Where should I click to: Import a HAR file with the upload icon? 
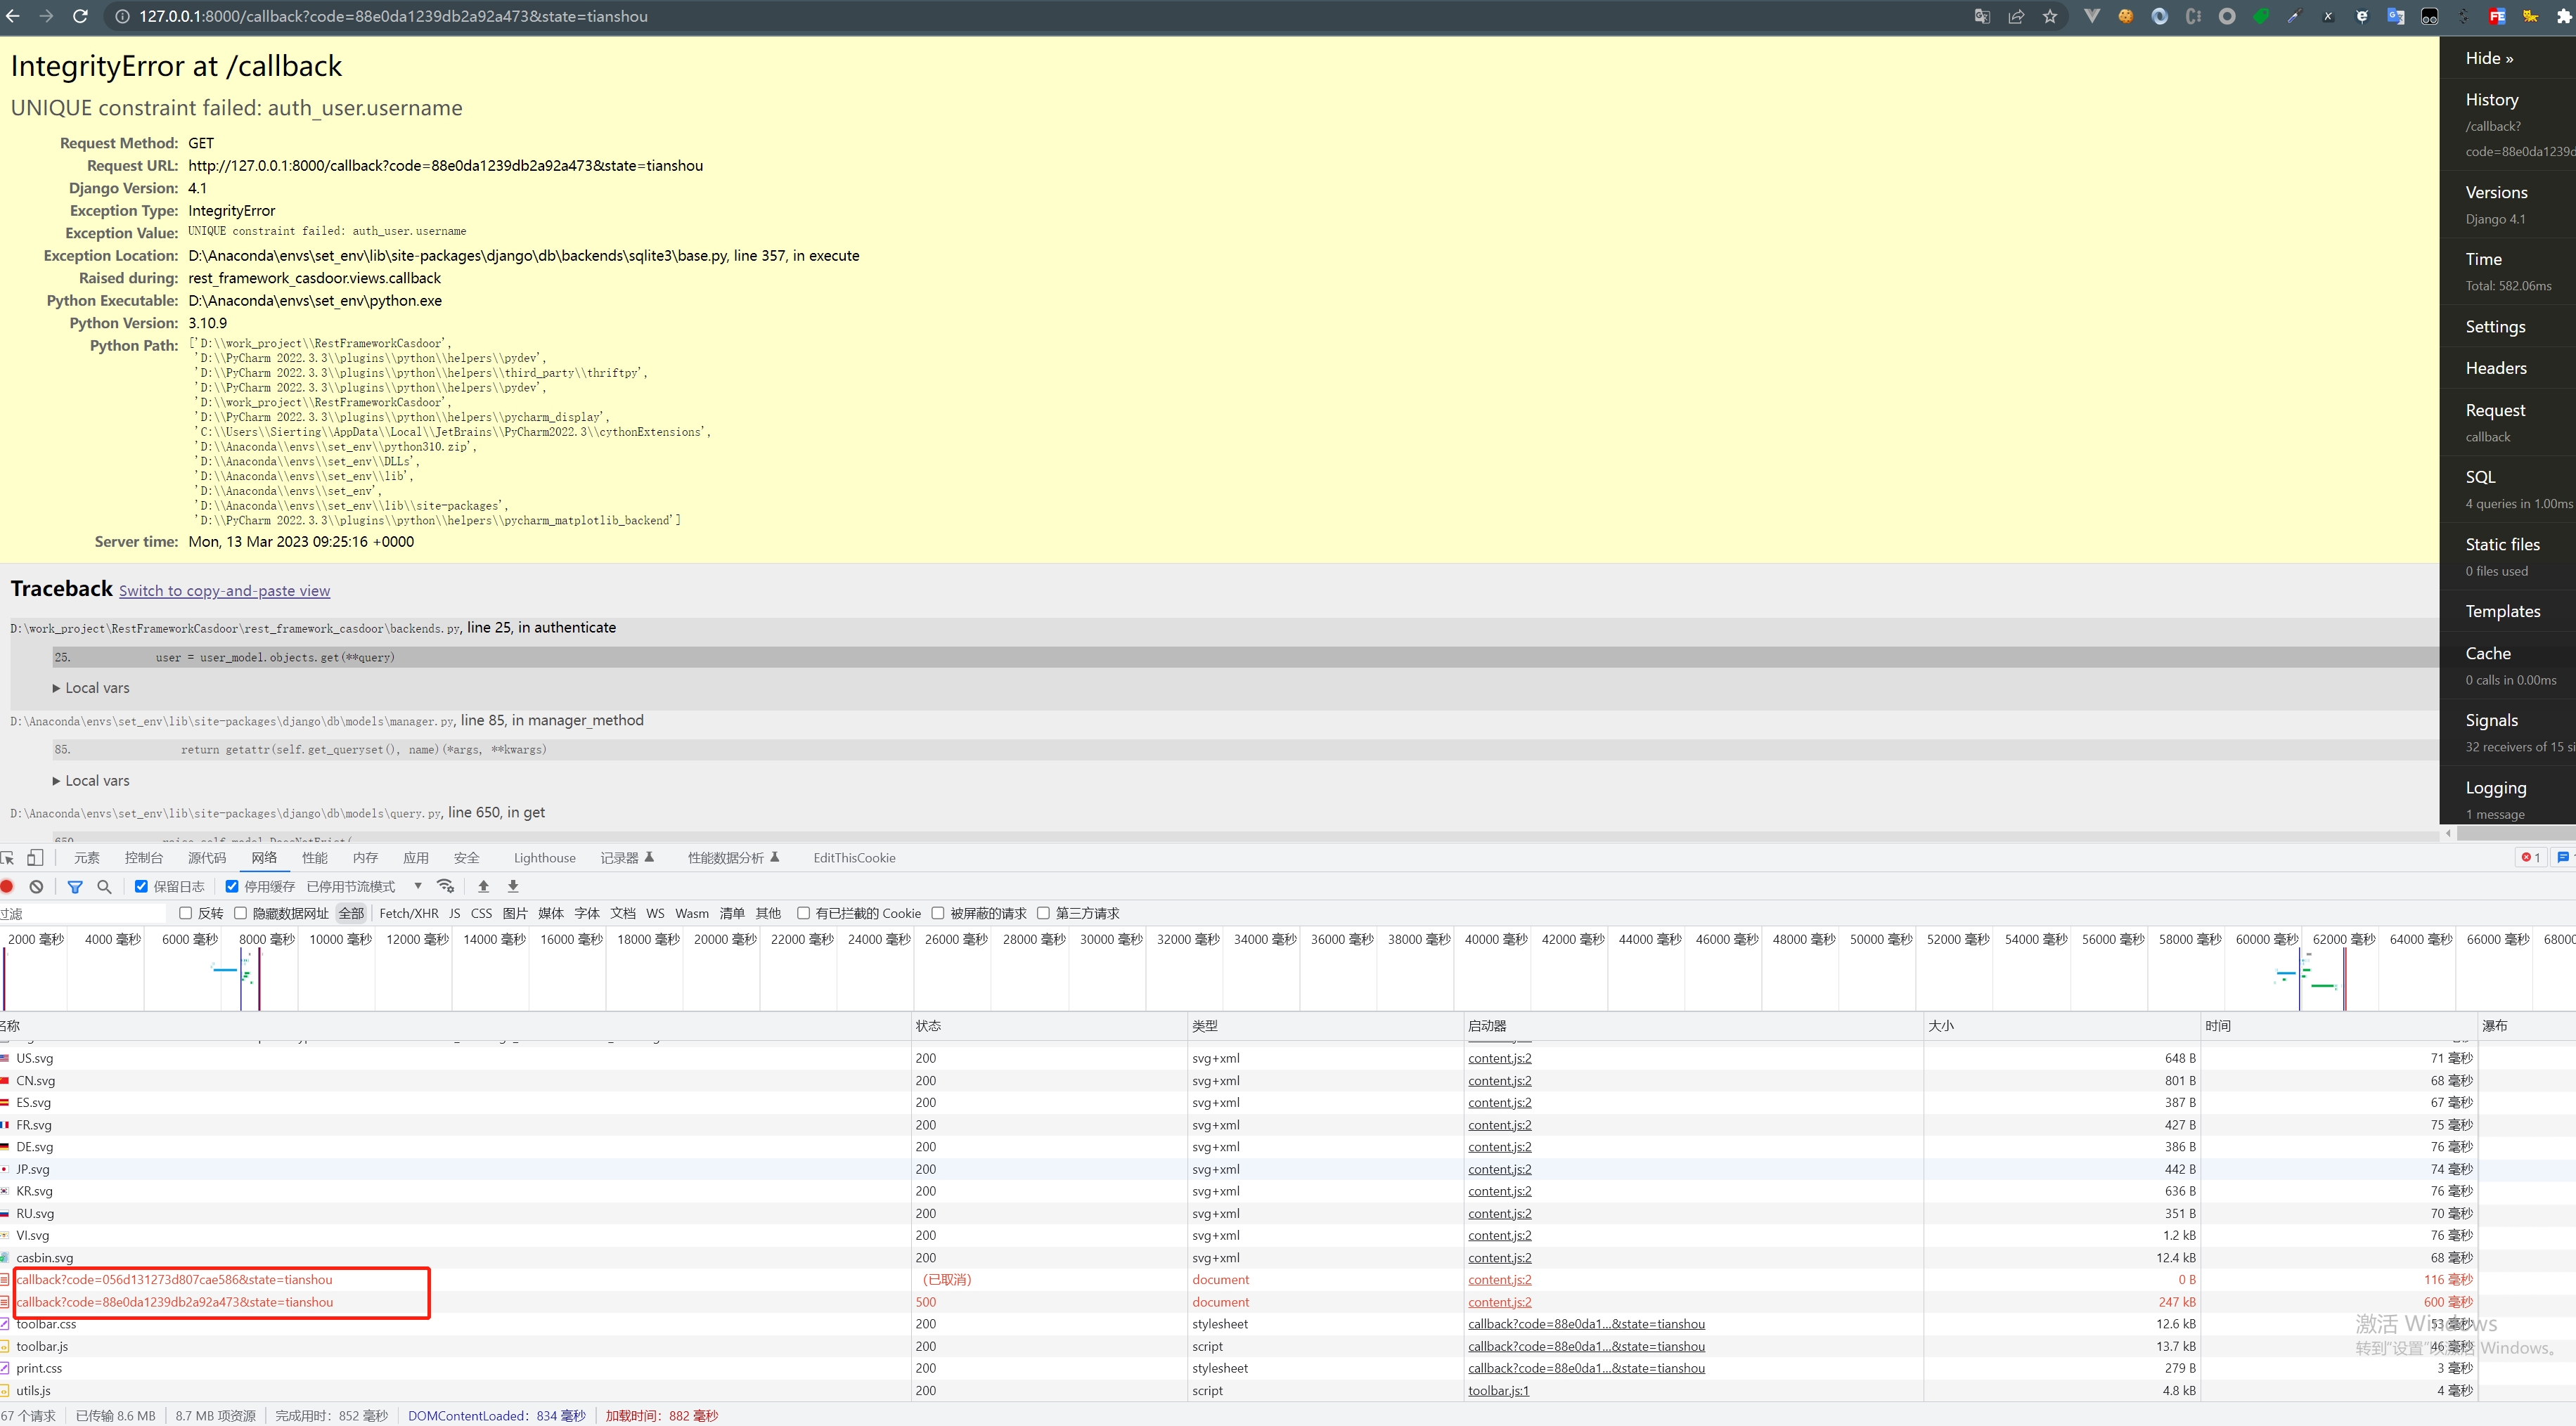[483, 886]
